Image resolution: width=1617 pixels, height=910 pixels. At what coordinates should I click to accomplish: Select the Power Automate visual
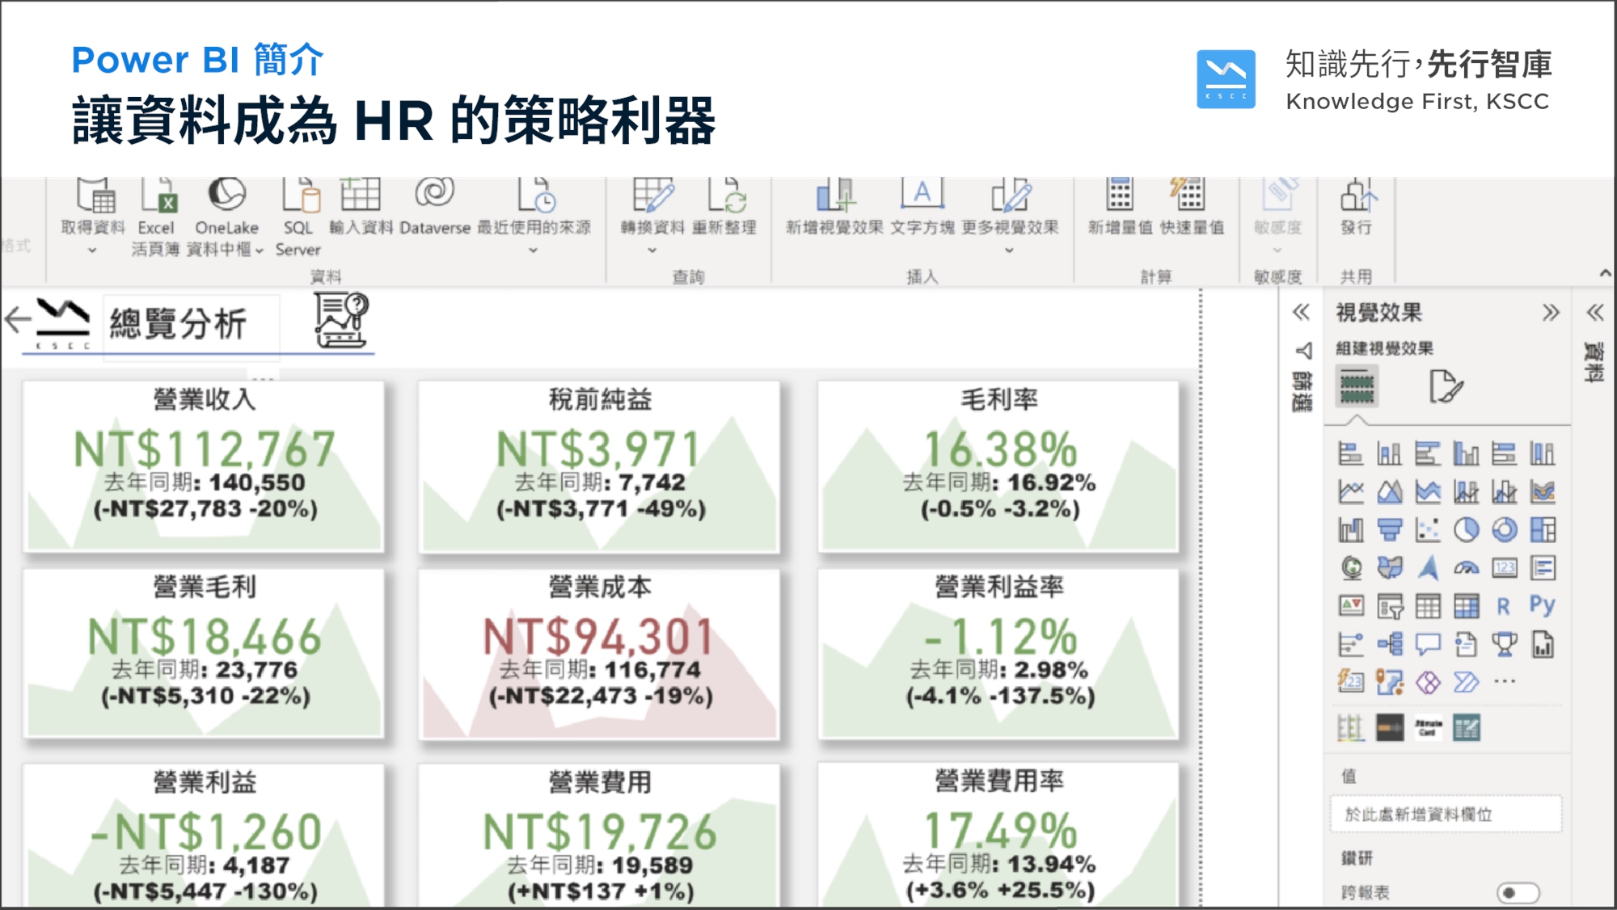1466,683
